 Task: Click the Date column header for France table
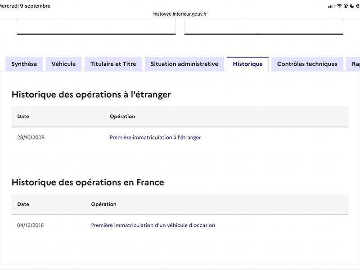point(23,204)
